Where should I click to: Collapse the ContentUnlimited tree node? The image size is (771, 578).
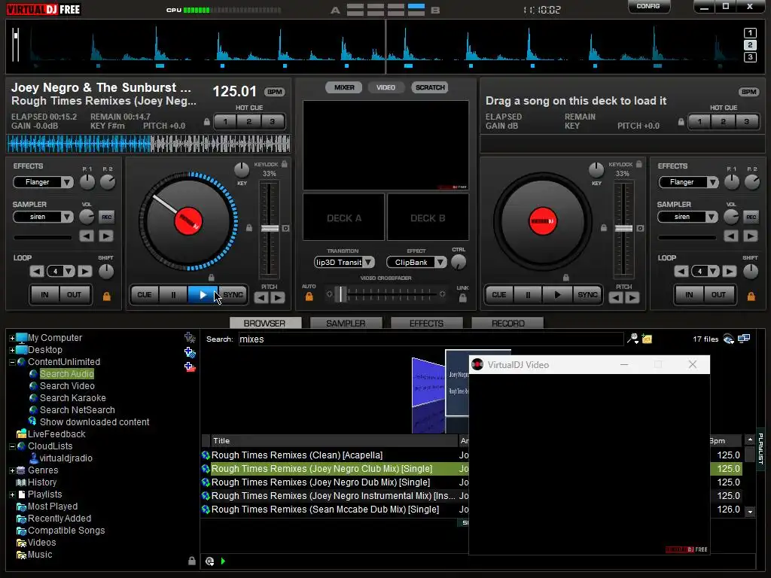click(12, 362)
